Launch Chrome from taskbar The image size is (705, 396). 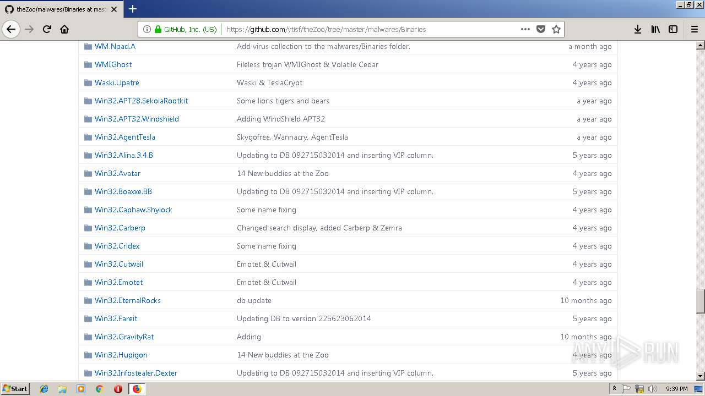[x=99, y=389]
